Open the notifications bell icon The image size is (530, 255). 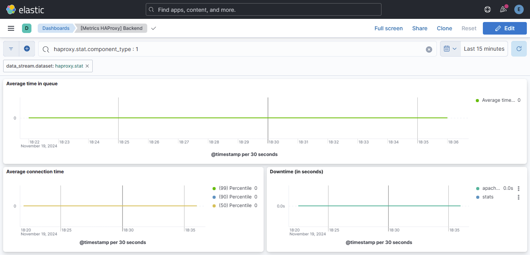[x=503, y=9]
